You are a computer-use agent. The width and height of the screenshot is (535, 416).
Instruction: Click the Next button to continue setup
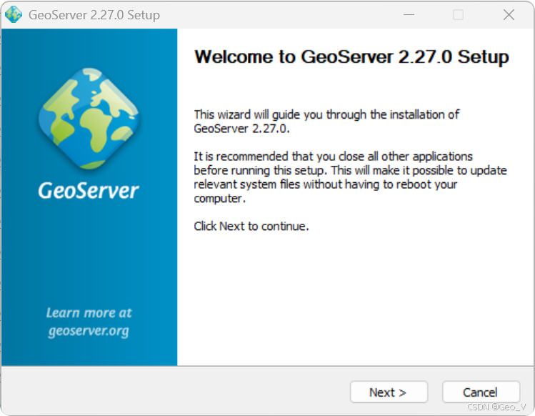pos(389,392)
